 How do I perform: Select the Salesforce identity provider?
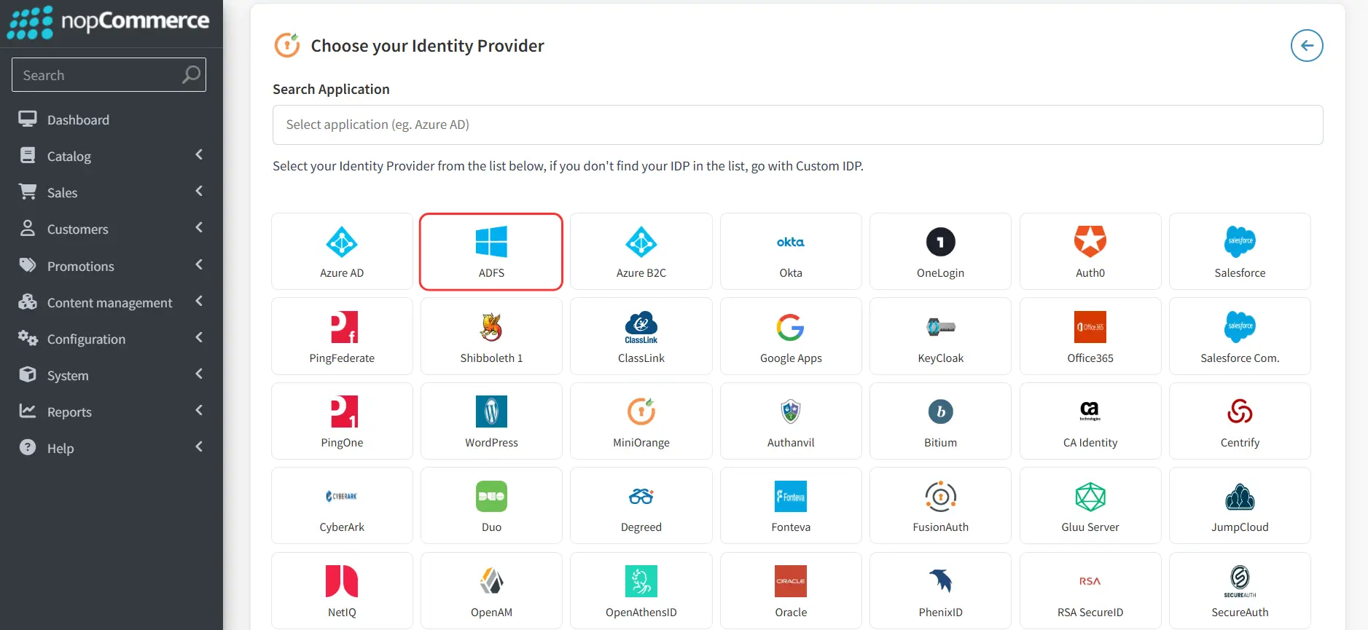pyautogui.click(x=1240, y=251)
